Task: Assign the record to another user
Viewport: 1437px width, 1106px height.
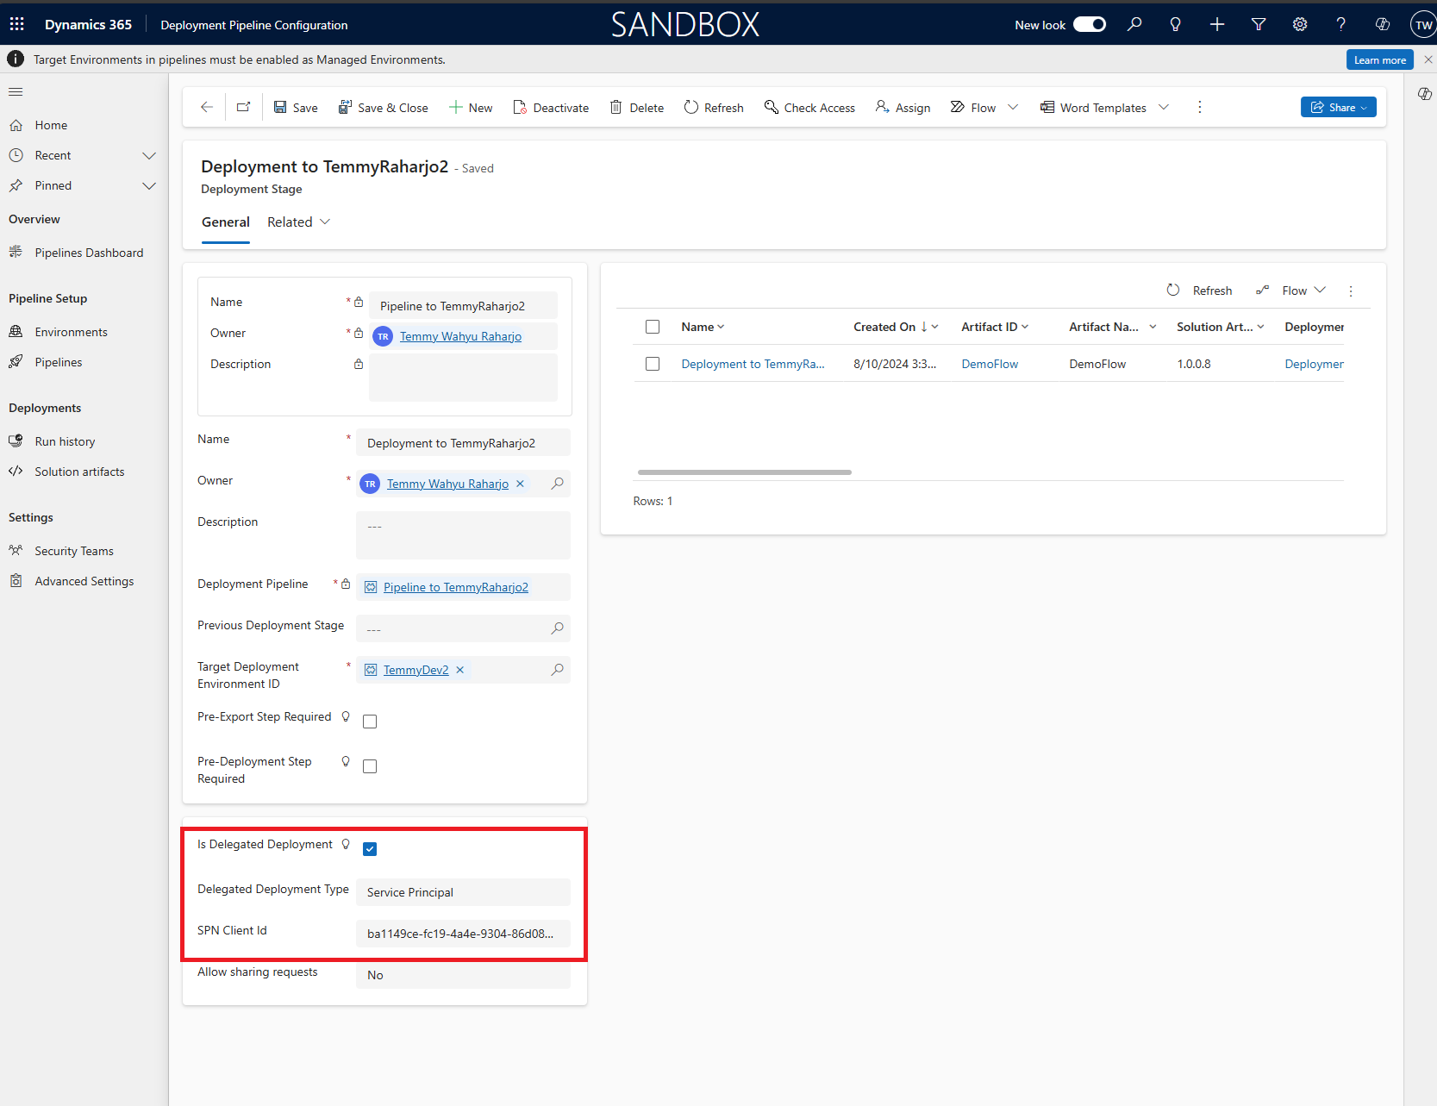Action: pos(903,107)
